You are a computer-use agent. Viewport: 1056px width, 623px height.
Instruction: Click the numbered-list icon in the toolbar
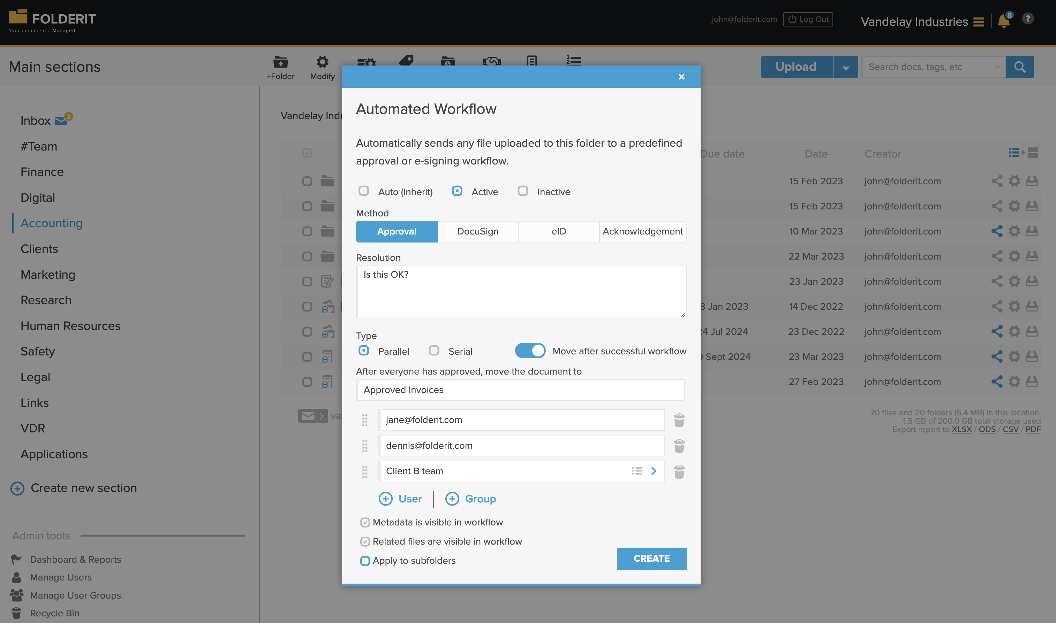(x=573, y=61)
